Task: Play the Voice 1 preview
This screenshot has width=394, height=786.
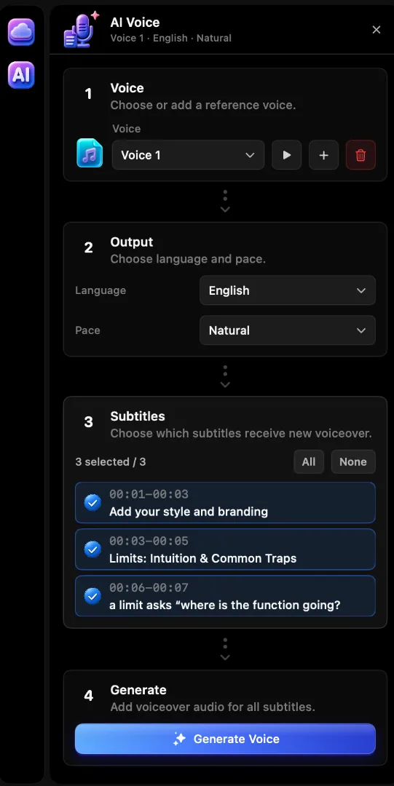Action: click(287, 155)
